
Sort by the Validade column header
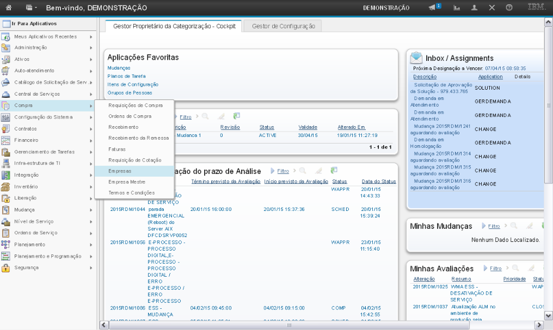pos(308,127)
